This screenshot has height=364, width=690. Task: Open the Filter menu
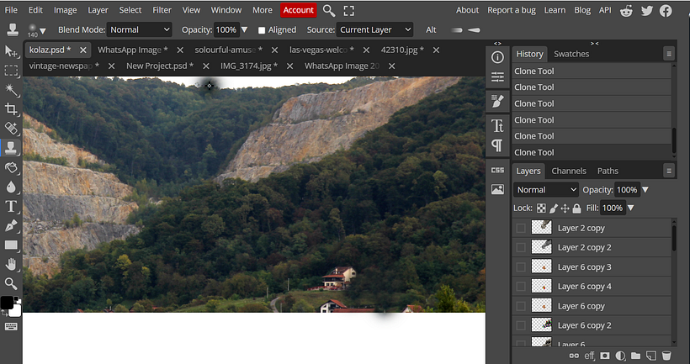coord(162,10)
